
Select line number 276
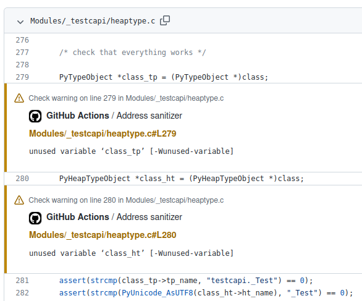(x=22, y=40)
